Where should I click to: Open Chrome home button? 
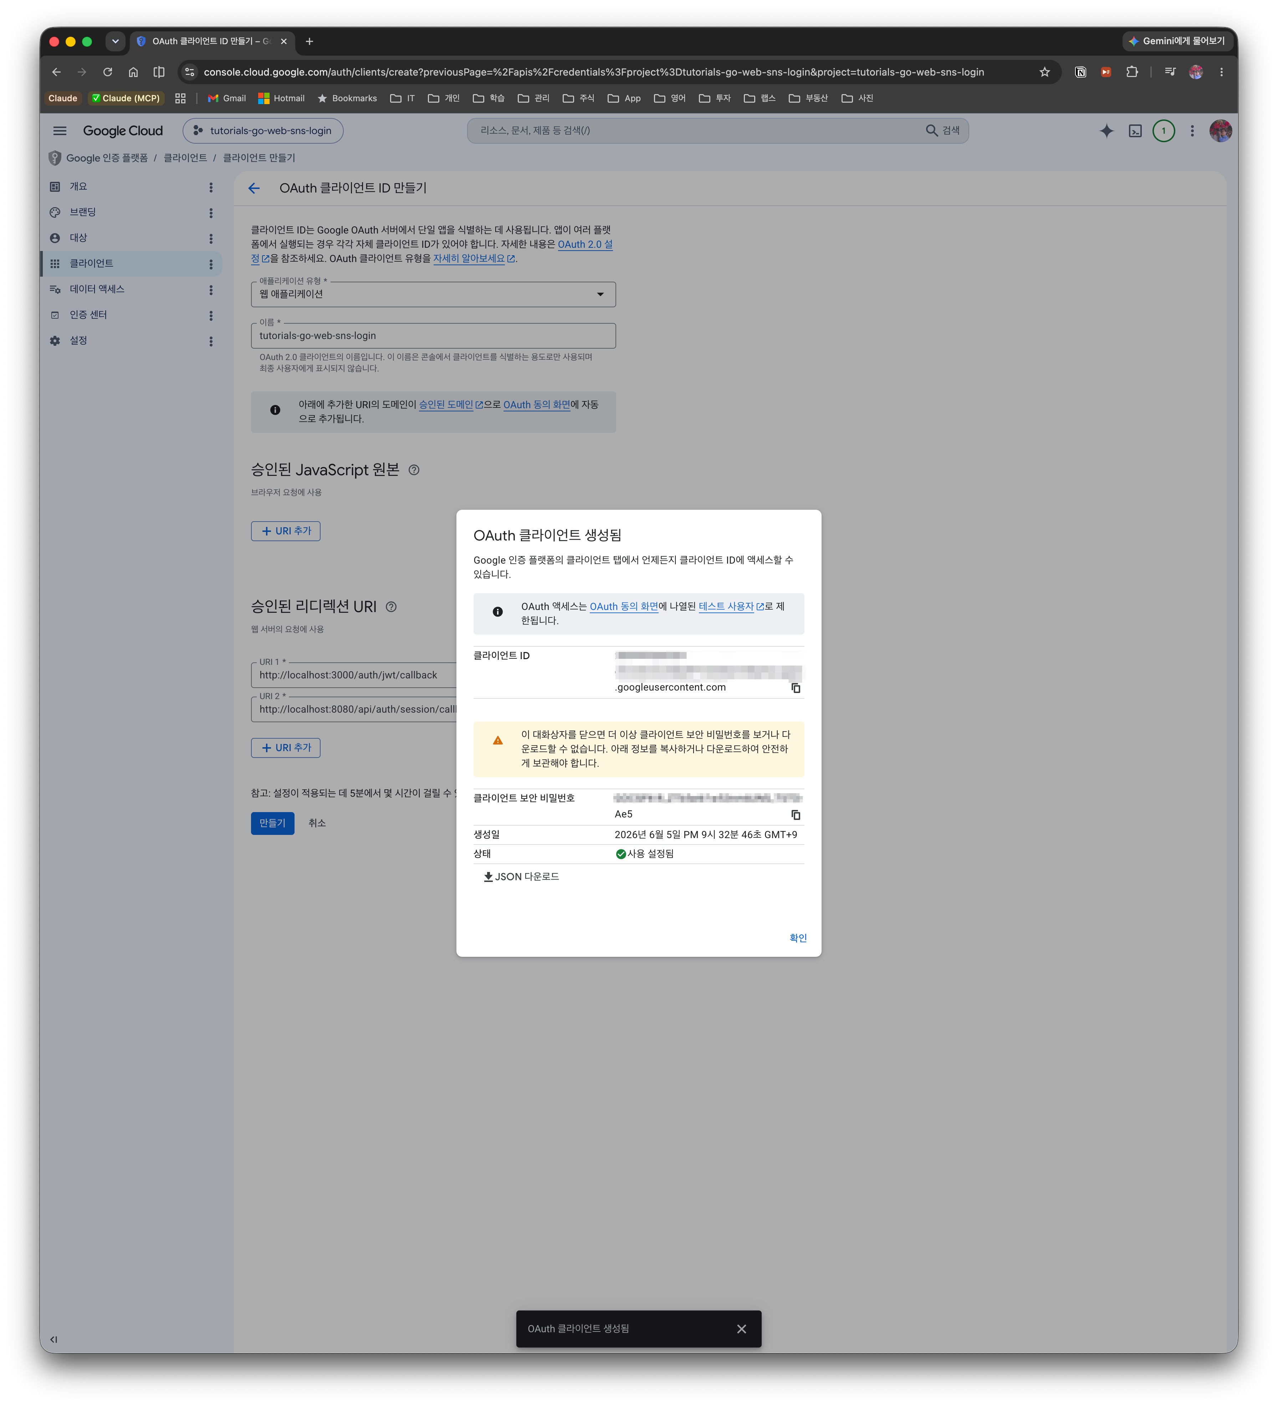133,72
